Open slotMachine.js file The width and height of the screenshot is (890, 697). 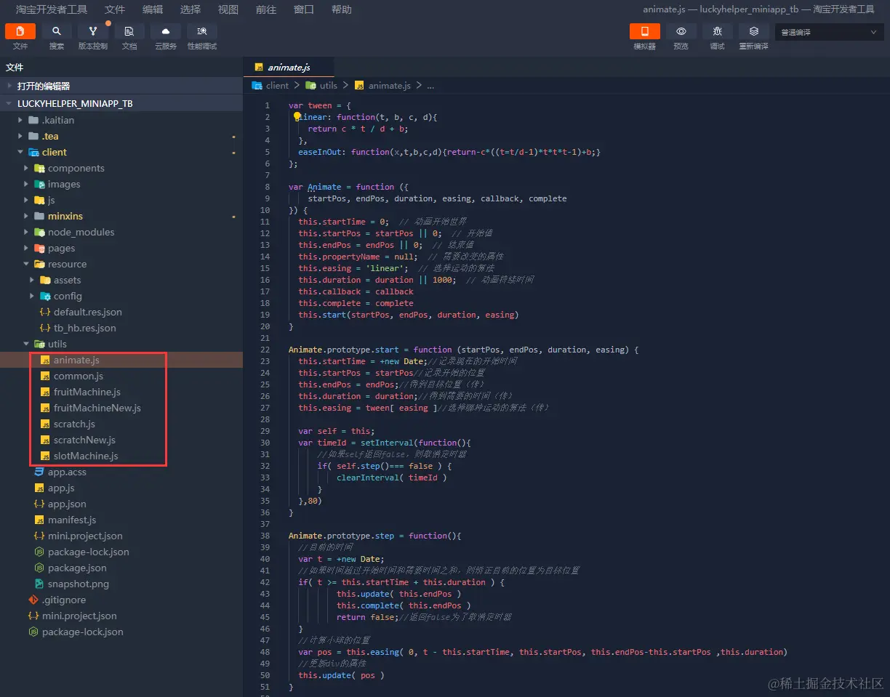pos(121,456)
